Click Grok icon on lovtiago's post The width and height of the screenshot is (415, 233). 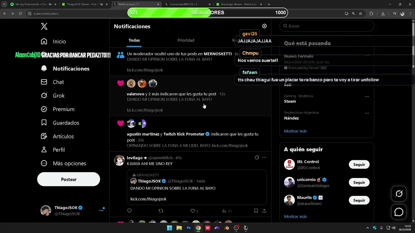tap(257, 158)
